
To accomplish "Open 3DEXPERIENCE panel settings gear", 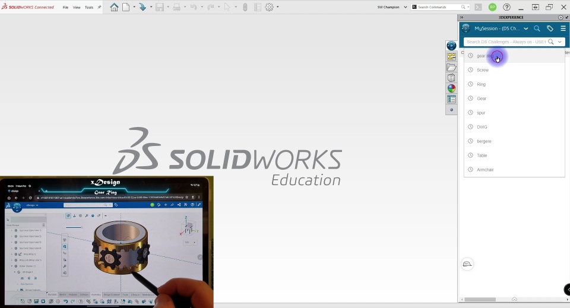I will [560, 17].
